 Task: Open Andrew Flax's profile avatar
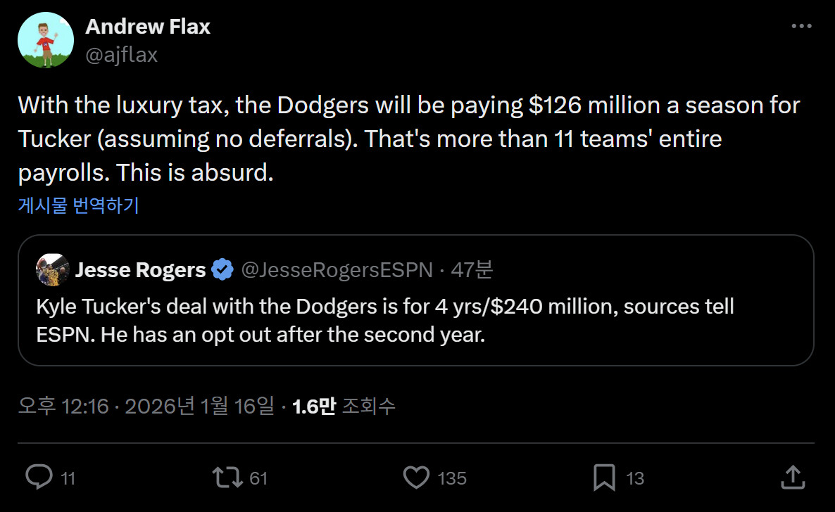(46, 40)
